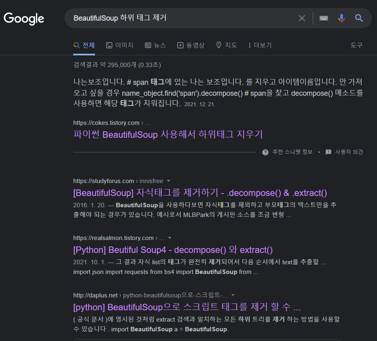Screen dimensions: 377x341
Task: Click the 사용자 의견 feedback icon
Action: point(328,152)
